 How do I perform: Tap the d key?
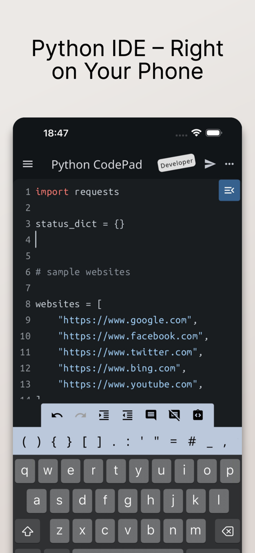(82, 501)
